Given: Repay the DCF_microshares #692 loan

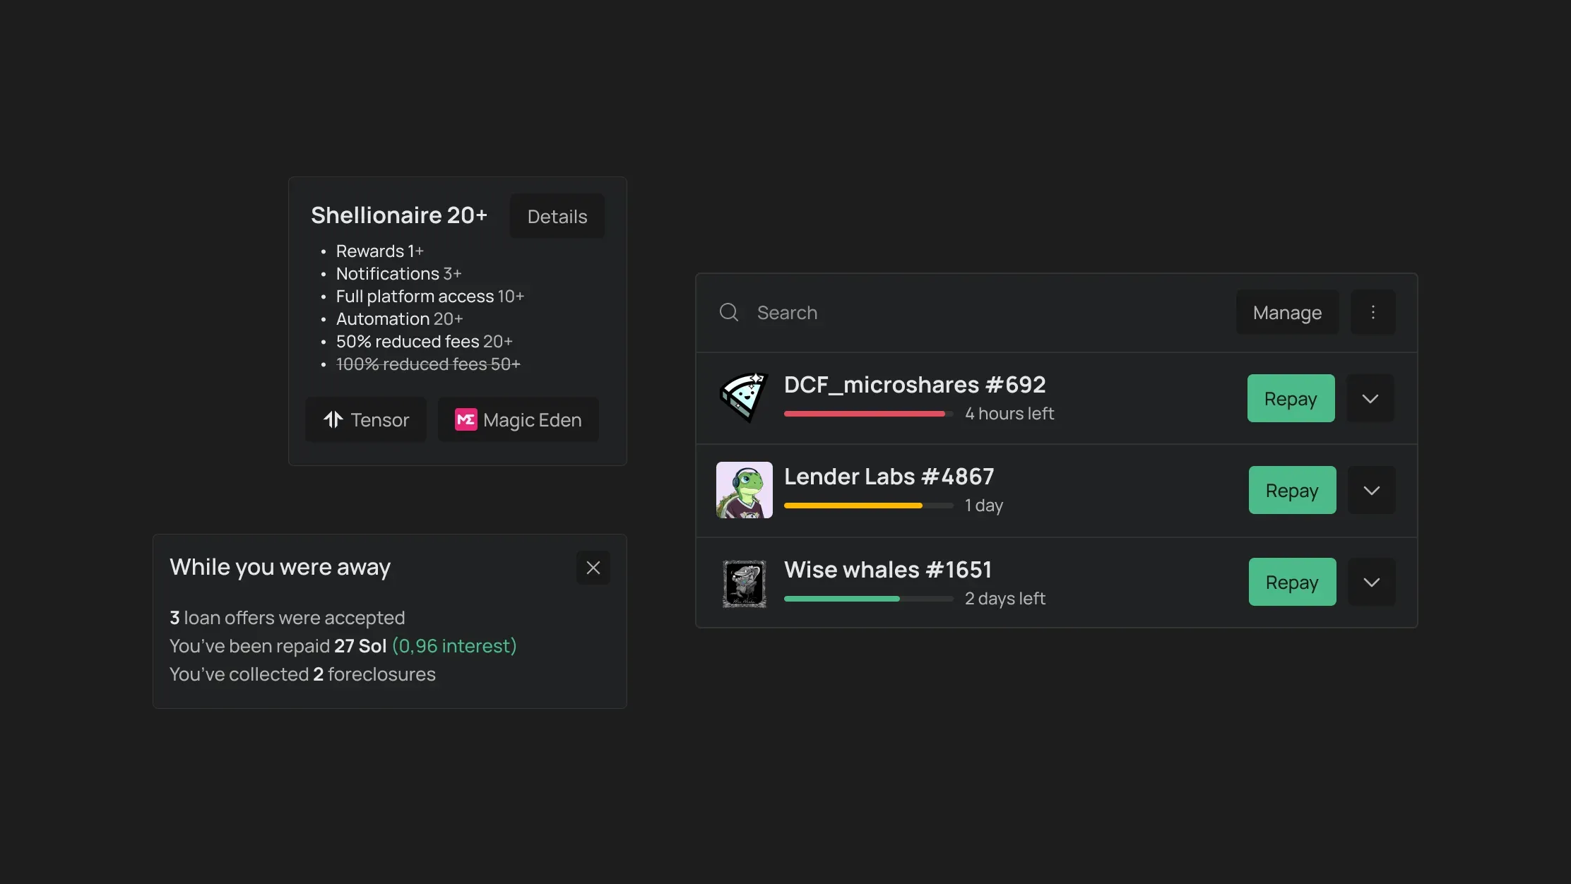Looking at the screenshot, I should 1291,398.
